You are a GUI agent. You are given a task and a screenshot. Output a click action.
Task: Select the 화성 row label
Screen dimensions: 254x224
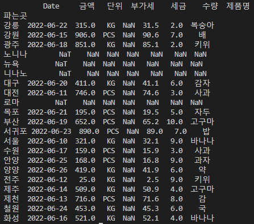pyautogui.click(x=11, y=218)
